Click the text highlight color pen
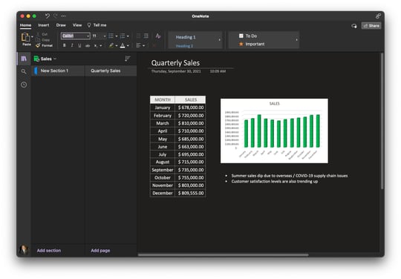 tap(111, 45)
